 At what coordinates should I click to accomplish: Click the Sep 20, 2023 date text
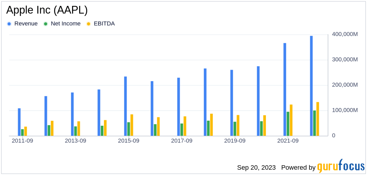click(x=256, y=168)
